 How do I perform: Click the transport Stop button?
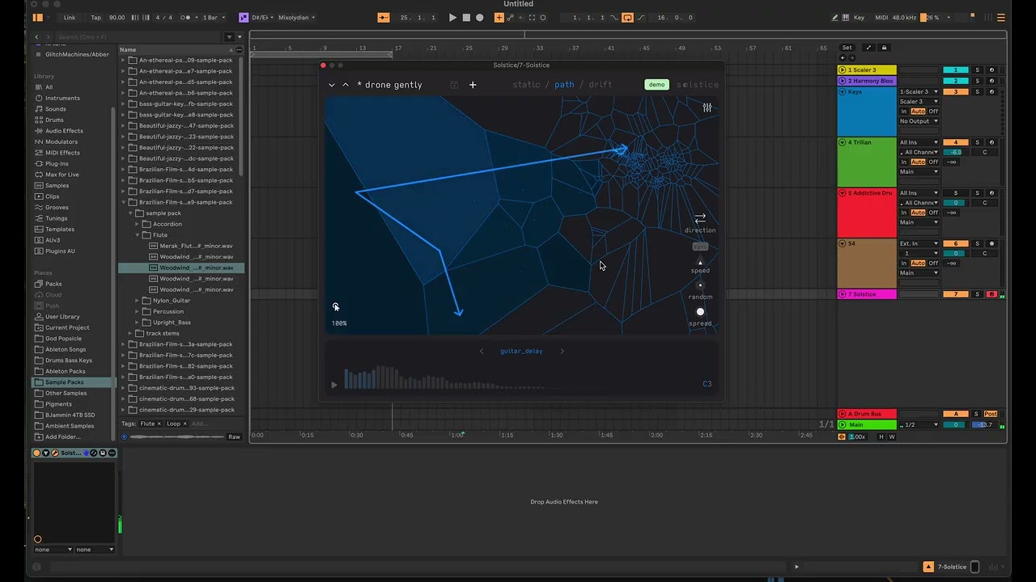[466, 18]
